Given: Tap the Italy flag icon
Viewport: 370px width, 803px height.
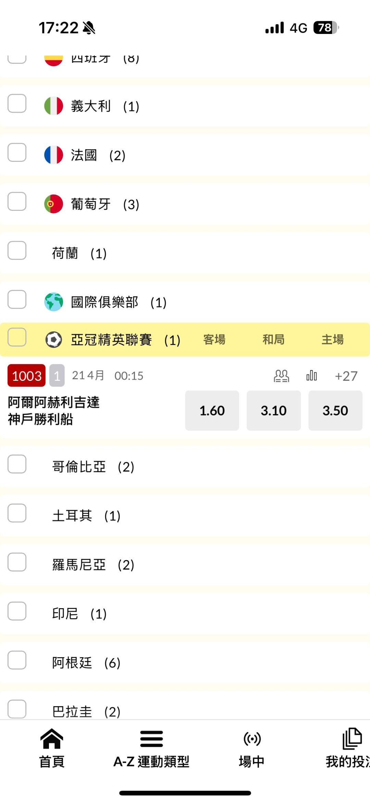Looking at the screenshot, I should [x=54, y=106].
